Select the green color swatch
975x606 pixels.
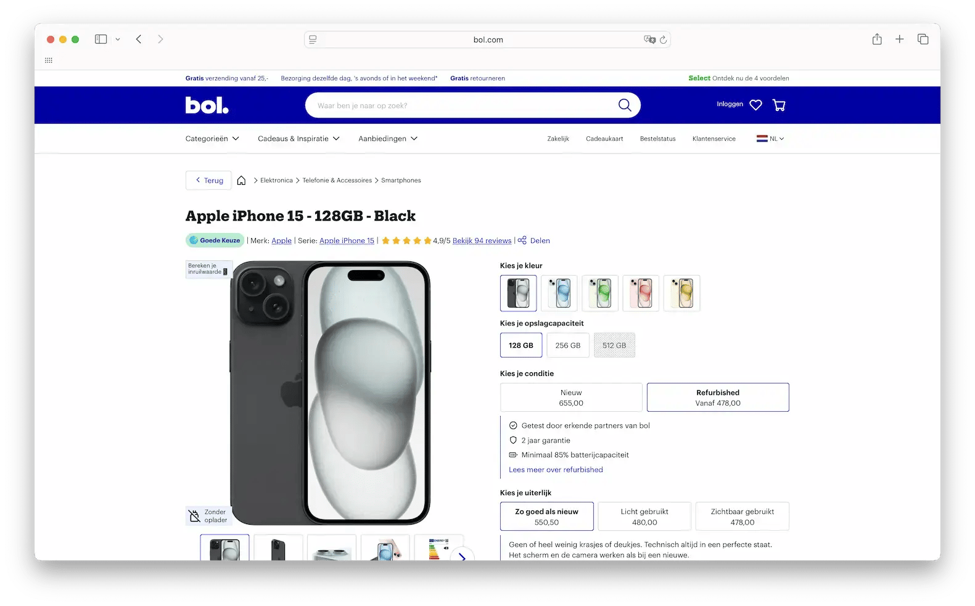(x=600, y=293)
